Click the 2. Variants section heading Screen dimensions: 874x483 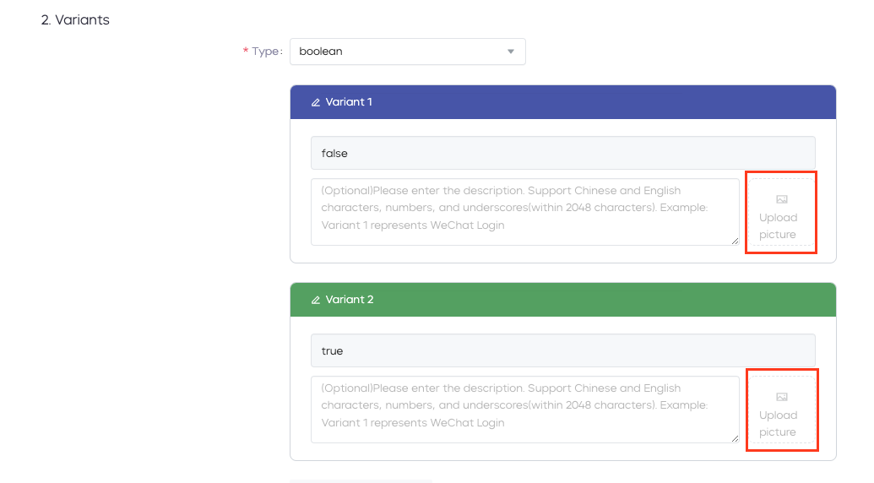(x=75, y=20)
